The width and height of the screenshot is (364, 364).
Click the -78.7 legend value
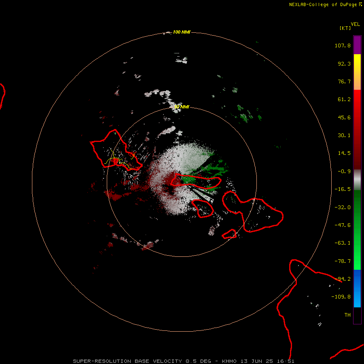(x=343, y=261)
